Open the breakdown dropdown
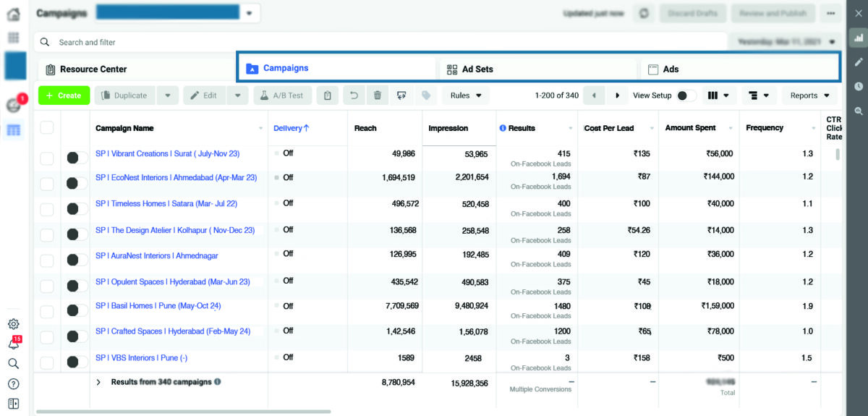This screenshot has height=416, width=868. point(759,95)
